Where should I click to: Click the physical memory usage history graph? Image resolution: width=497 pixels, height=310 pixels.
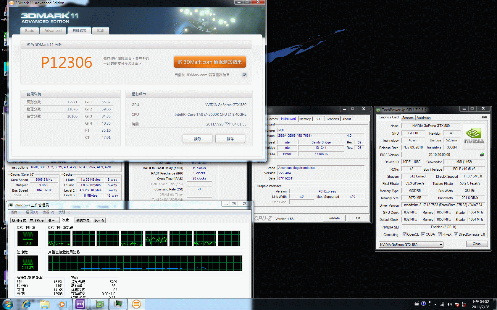point(145,263)
